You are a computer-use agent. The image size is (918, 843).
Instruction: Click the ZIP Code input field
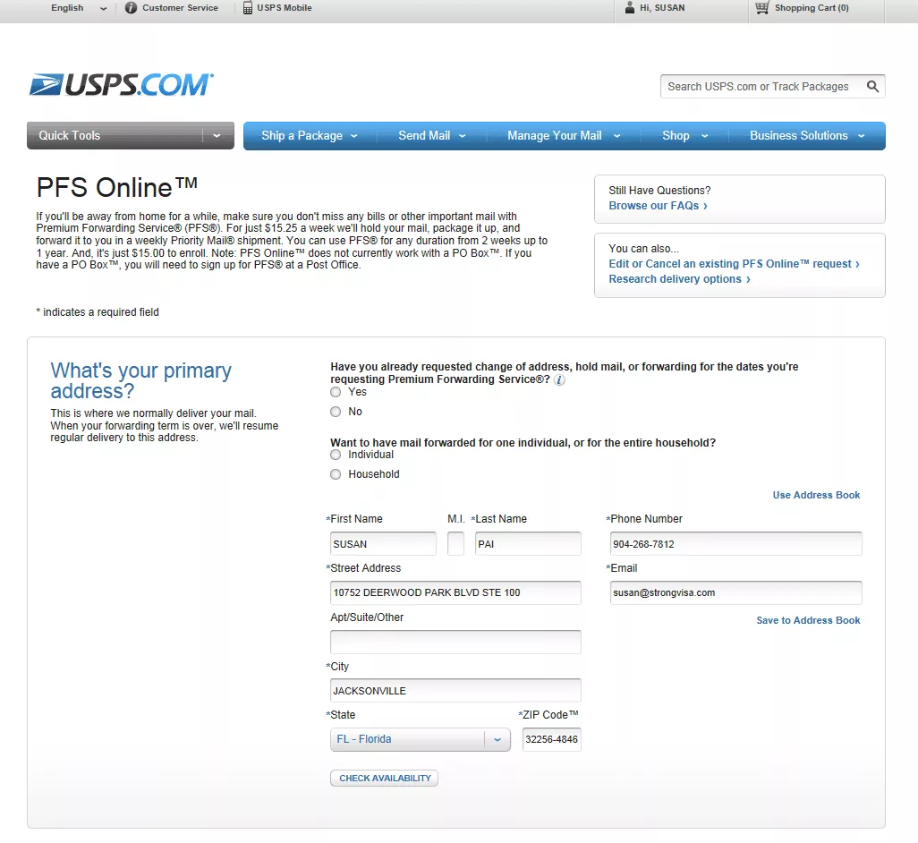[551, 738]
